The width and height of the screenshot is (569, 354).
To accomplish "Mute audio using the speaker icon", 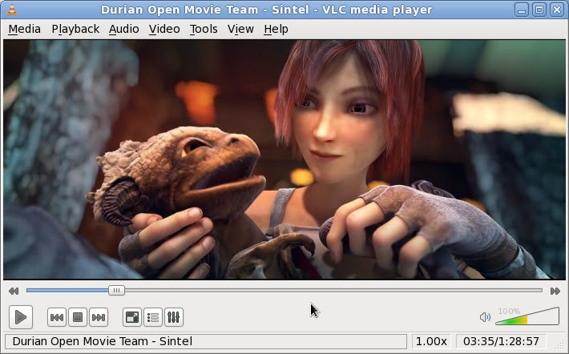I will pyautogui.click(x=485, y=317).
